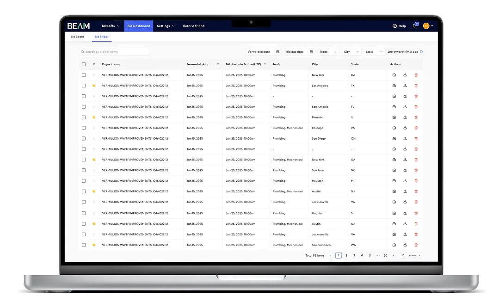Click the mail icon in the San Jose row
The height and width of the screenshot is (308, 499).
394,170
